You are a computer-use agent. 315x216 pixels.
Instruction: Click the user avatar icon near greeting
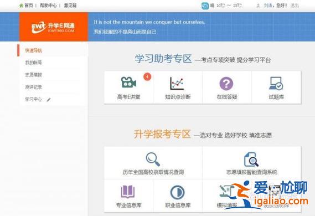pyautogui.click(x=258, y=6)
